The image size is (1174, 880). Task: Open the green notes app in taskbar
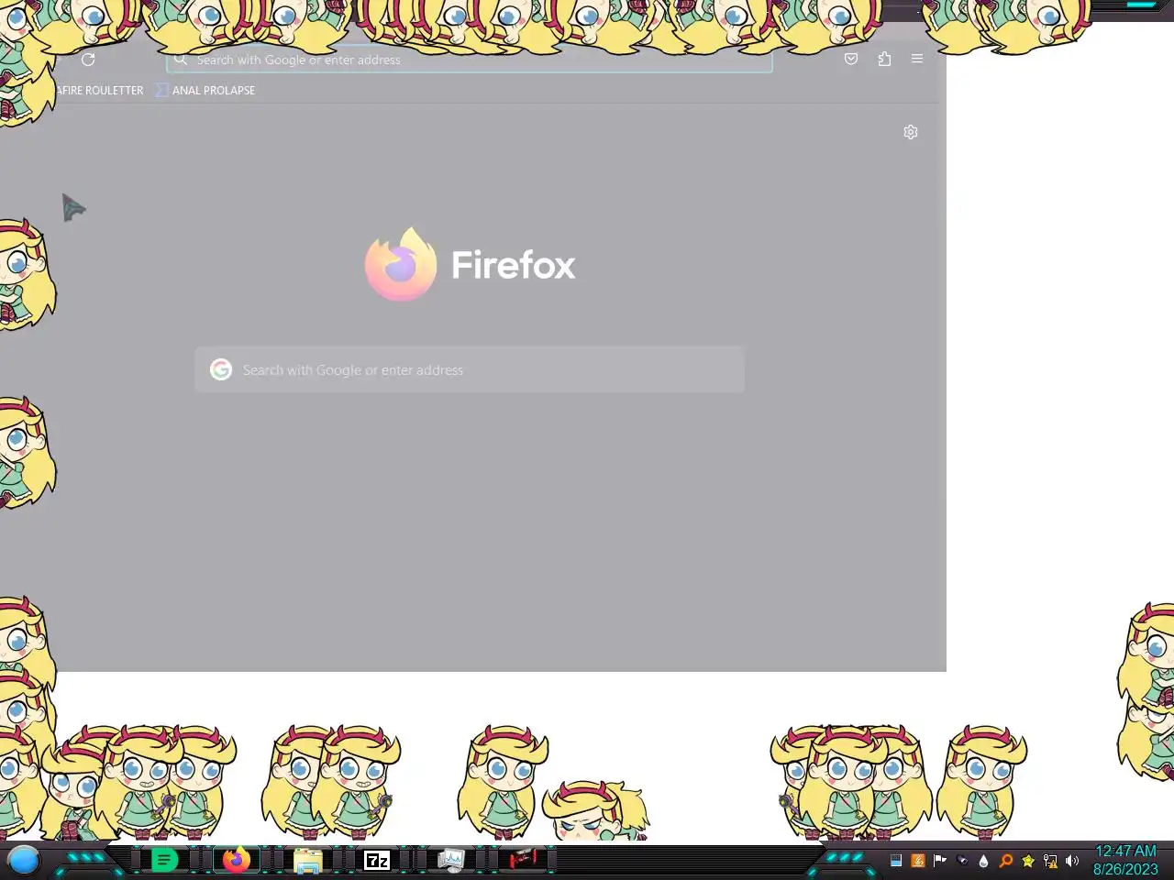tap(164, 860)
